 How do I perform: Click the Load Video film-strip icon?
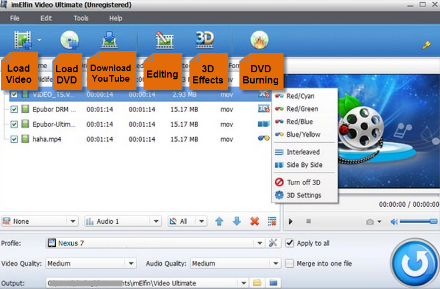[23, 40]
